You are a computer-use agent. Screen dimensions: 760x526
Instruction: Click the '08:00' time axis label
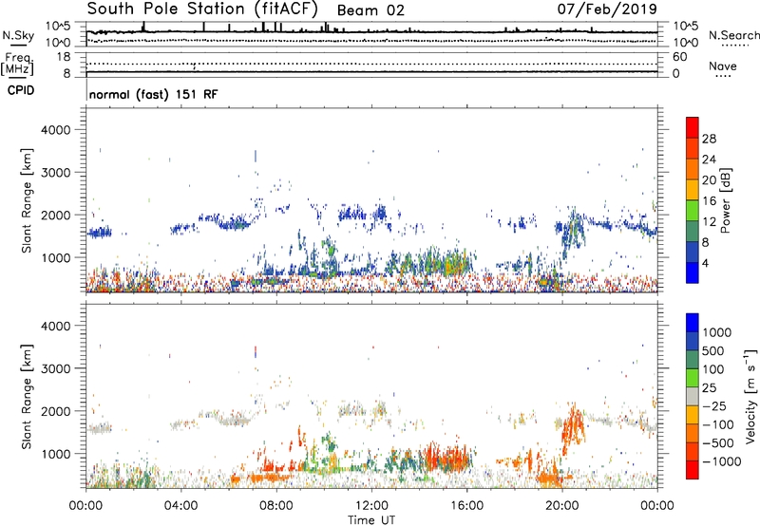[276, 506]
